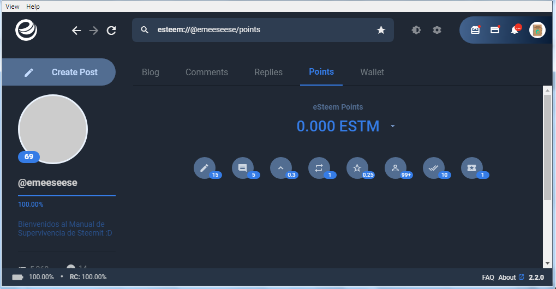Image resolution: width=556 pixels, height=289 pixels.
Task: Click the eSteem Points heading
Action: (x=338, y=107)
